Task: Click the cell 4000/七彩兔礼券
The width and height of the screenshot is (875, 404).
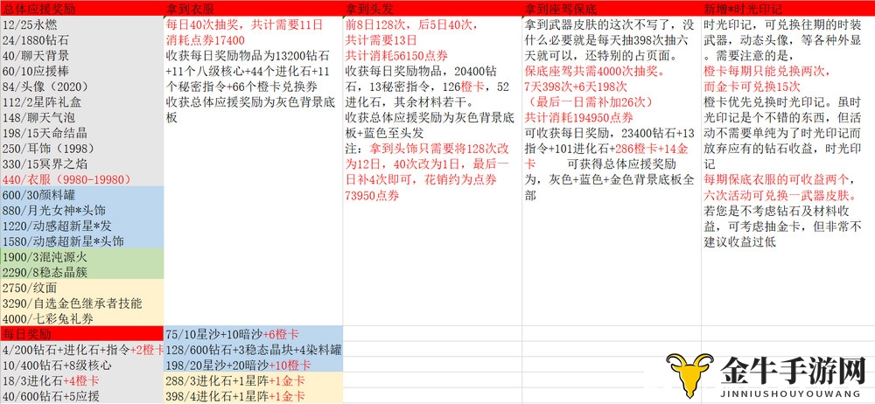Action: tap(82, 319)
